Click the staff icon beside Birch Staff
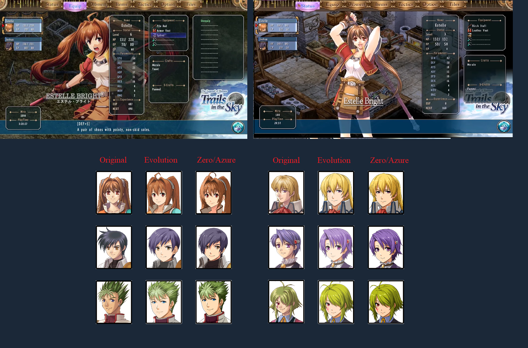528x348 pixels. tap(470, 26)
